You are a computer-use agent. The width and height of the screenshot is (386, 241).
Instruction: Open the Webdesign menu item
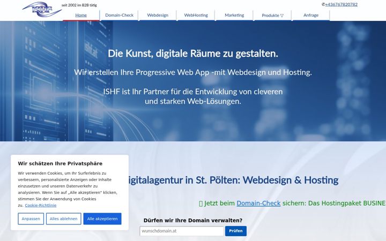point(158,15)
